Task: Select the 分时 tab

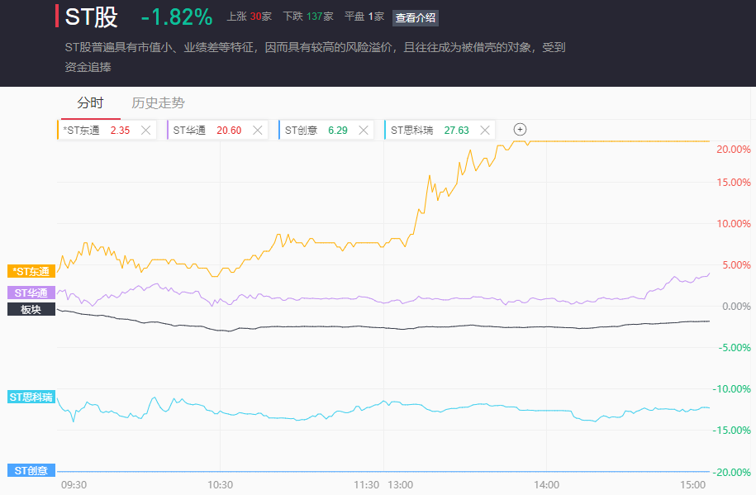Action: (90, 103)
